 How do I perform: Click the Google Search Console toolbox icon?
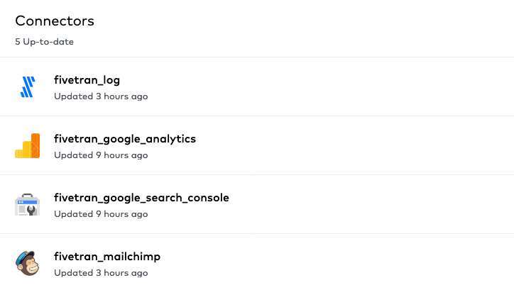27,205
